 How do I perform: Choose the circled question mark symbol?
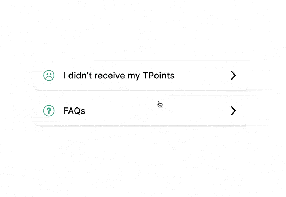click(49, 111)
